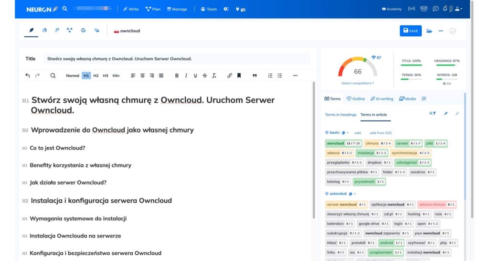Open Select competitors dropdown
This screenshot has height=261, width=489.
357,83
